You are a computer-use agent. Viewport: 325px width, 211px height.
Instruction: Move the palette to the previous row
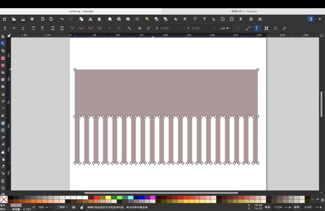point(313,199)
